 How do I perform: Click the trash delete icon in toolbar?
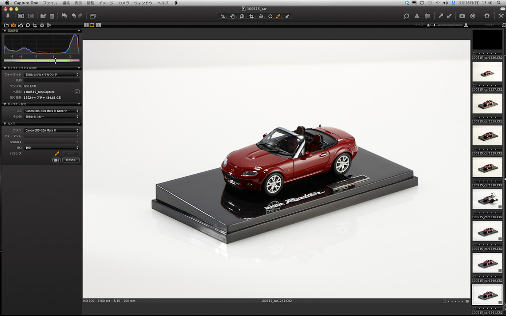pyautogui.click(x=52, y=16)
